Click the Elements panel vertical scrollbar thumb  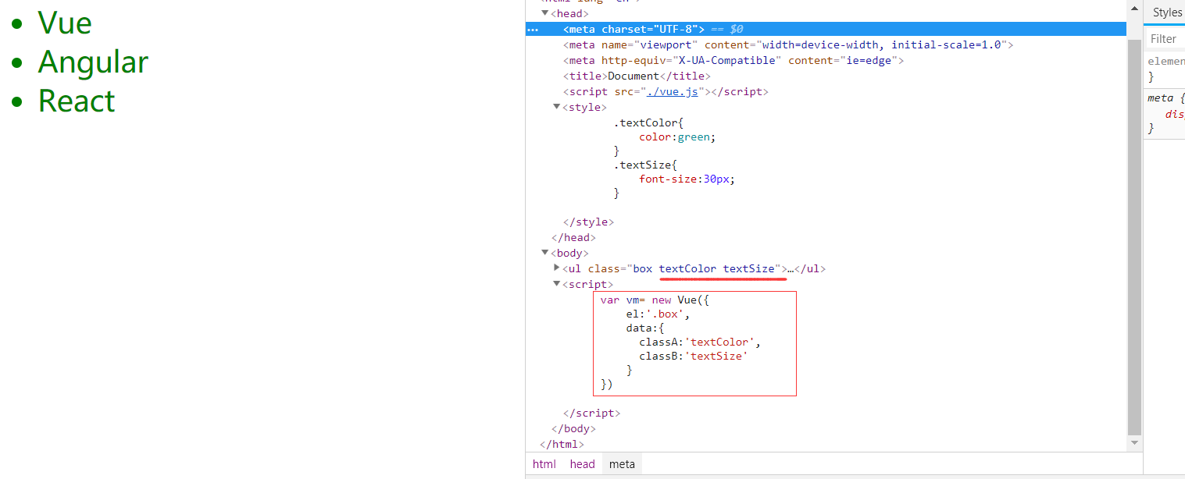point(1134,234)
